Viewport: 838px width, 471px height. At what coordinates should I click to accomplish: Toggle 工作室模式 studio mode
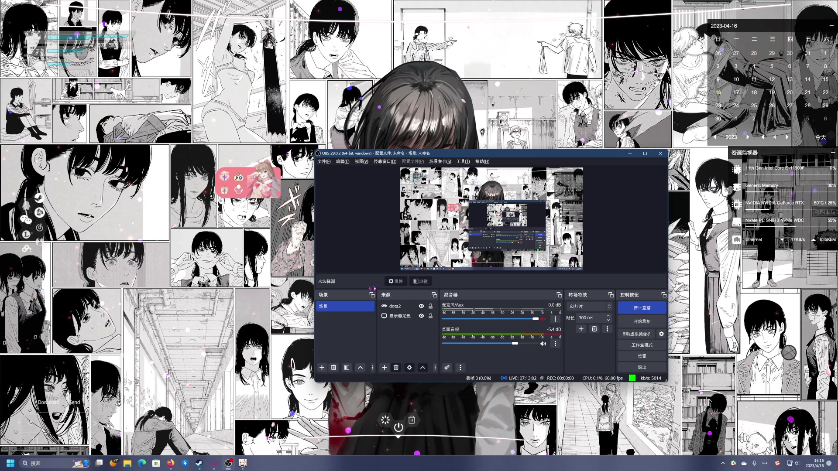(642, 345)
